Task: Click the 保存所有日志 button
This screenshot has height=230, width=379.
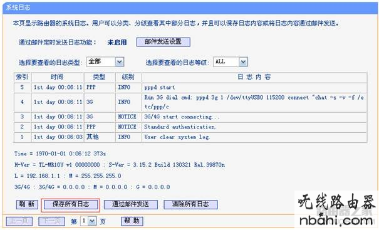Action: (x=71, y=204)
